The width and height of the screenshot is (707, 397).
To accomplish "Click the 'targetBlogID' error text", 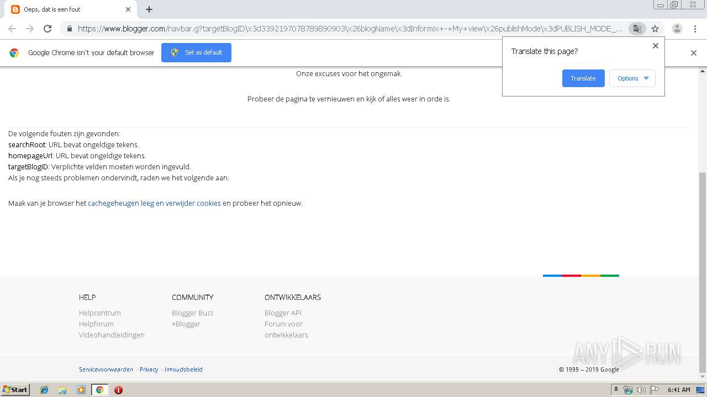I will tap(29, 167).
